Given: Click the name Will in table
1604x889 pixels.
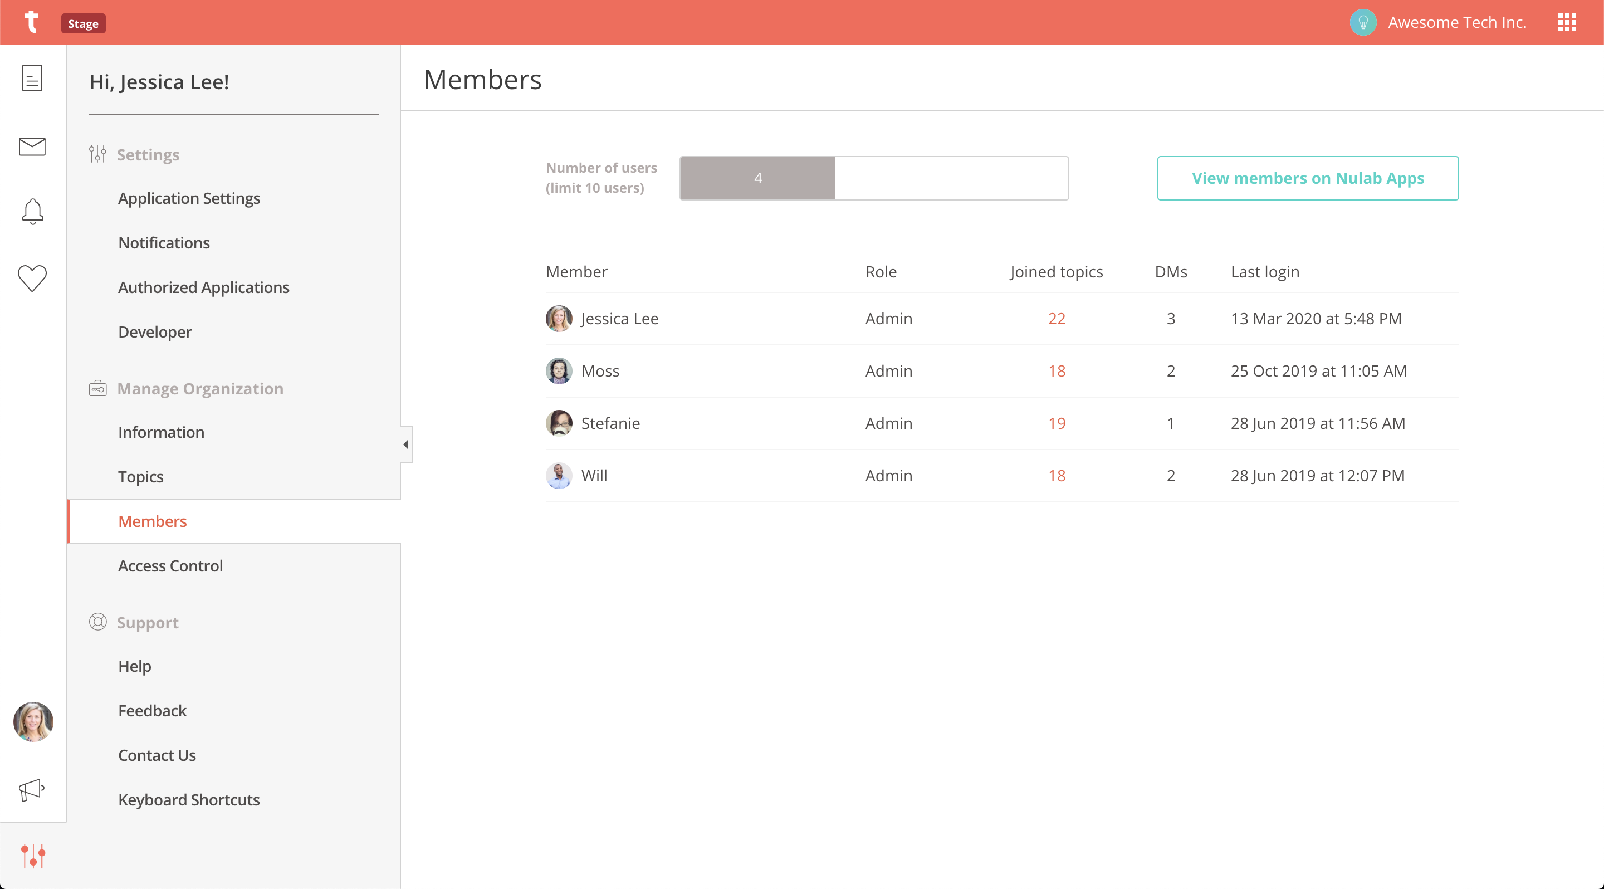Looking at the screenshot, I should click(594, 476).
